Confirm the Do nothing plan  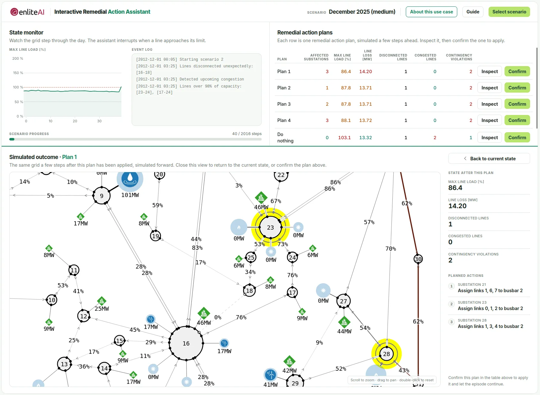coord(517,138)
